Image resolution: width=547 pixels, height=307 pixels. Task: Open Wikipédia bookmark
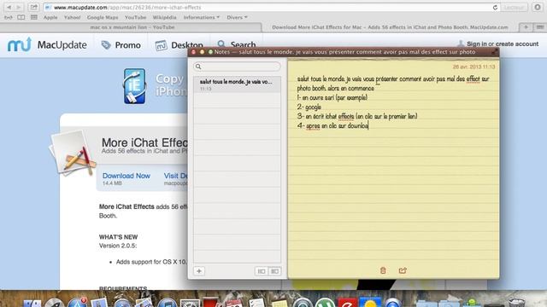(x=165, y=17)
